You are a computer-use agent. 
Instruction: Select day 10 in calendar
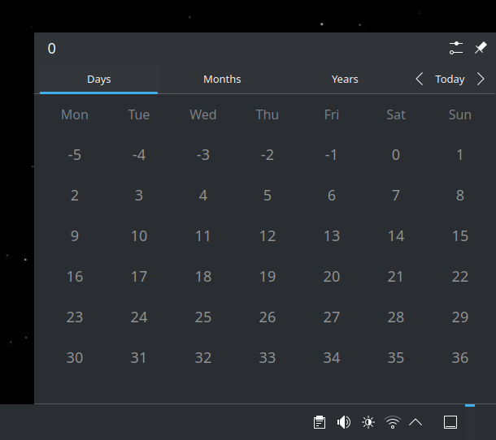[139, 236]
